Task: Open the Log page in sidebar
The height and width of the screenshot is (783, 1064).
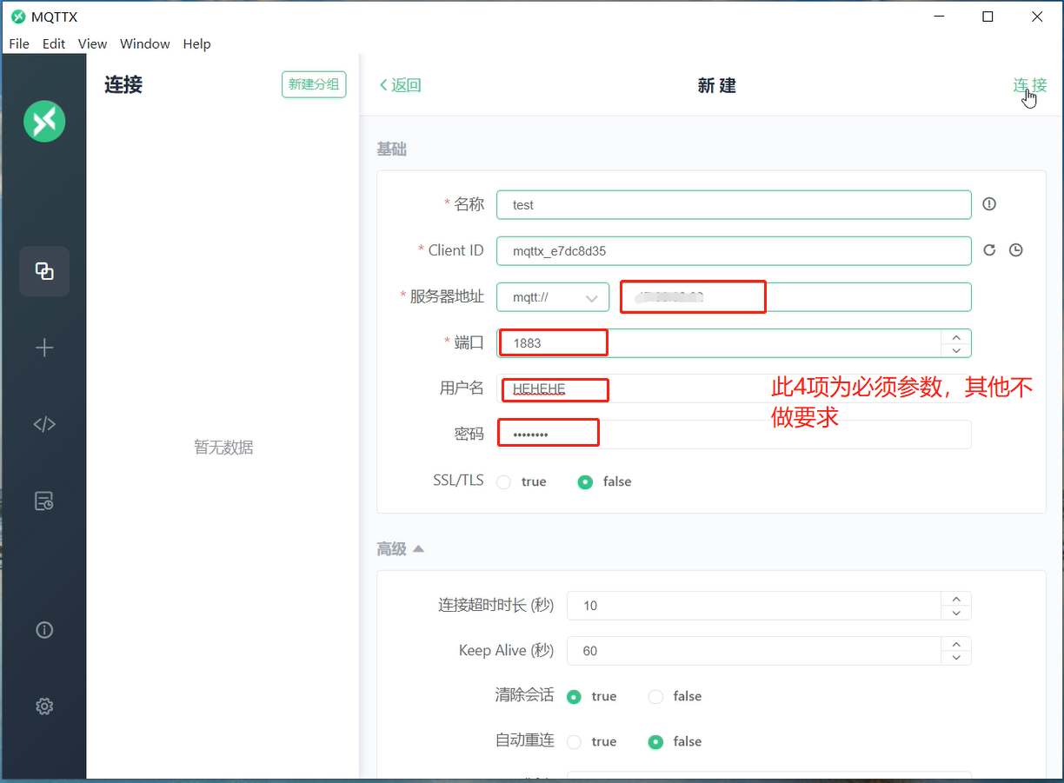Action: tap(44, 501)
